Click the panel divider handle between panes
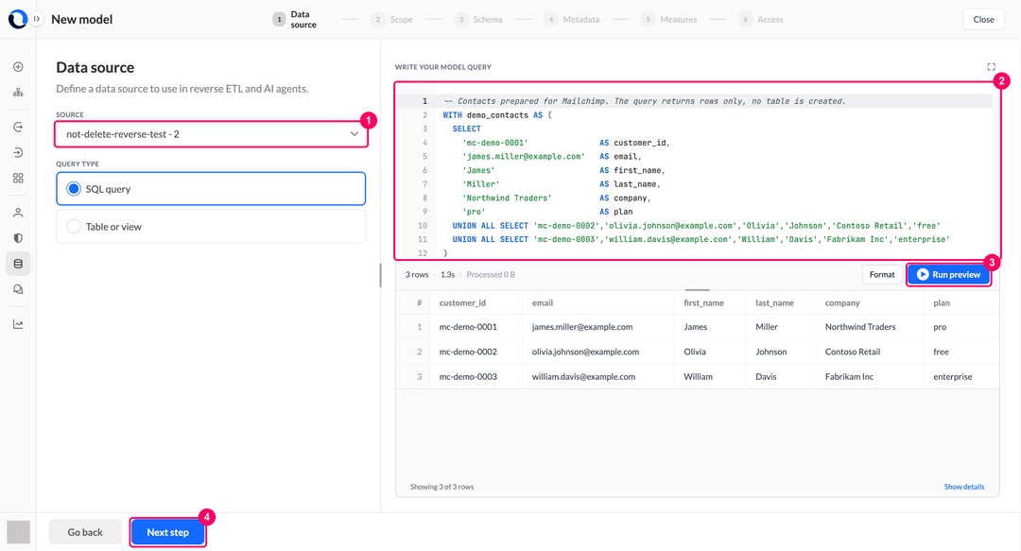Viewport: 1021px width, 551px height. coord(380,276)
